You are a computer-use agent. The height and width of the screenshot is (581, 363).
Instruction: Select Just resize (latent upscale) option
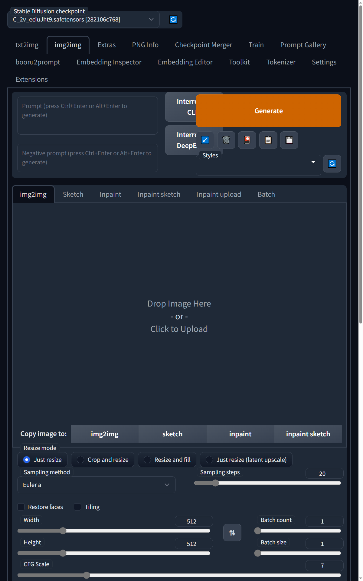tap(246, 460)
